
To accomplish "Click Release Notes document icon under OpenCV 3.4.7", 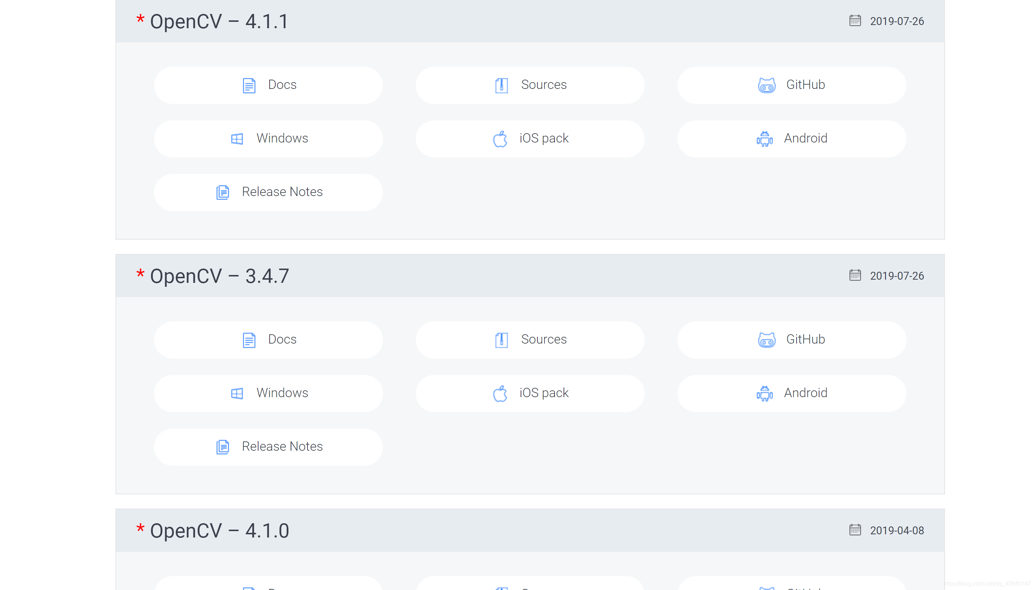I will click(x=222, y=447).
